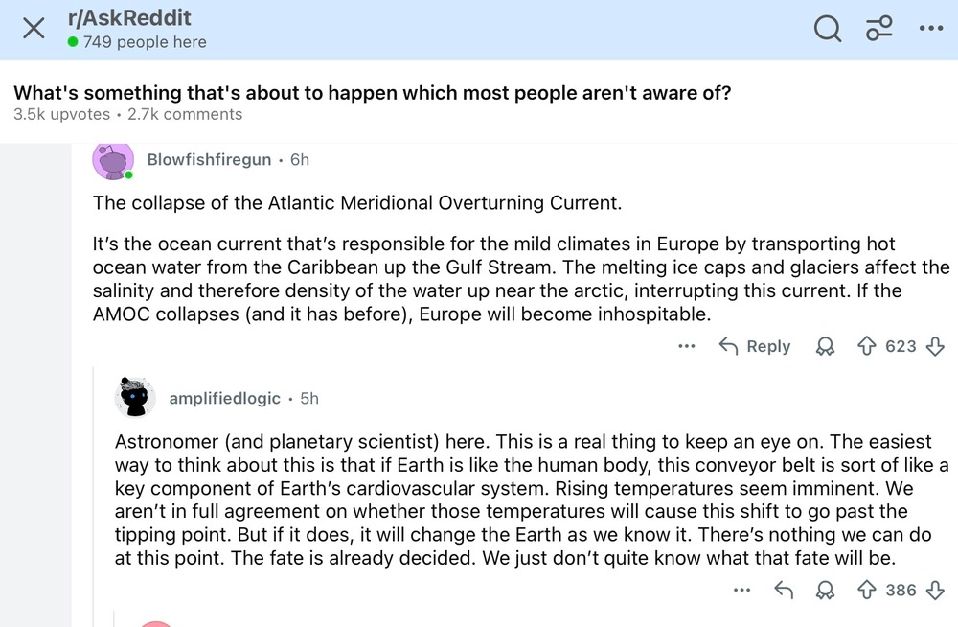This screenshot has width=958, height=627.
Task: Reply to Blowfishfiregun's comment
Action: 755,346
